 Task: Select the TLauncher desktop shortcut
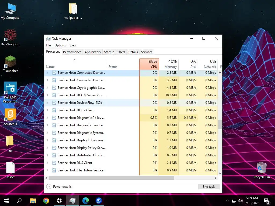click(x=10, y=64)
